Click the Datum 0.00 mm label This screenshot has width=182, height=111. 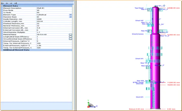[136, 109]
